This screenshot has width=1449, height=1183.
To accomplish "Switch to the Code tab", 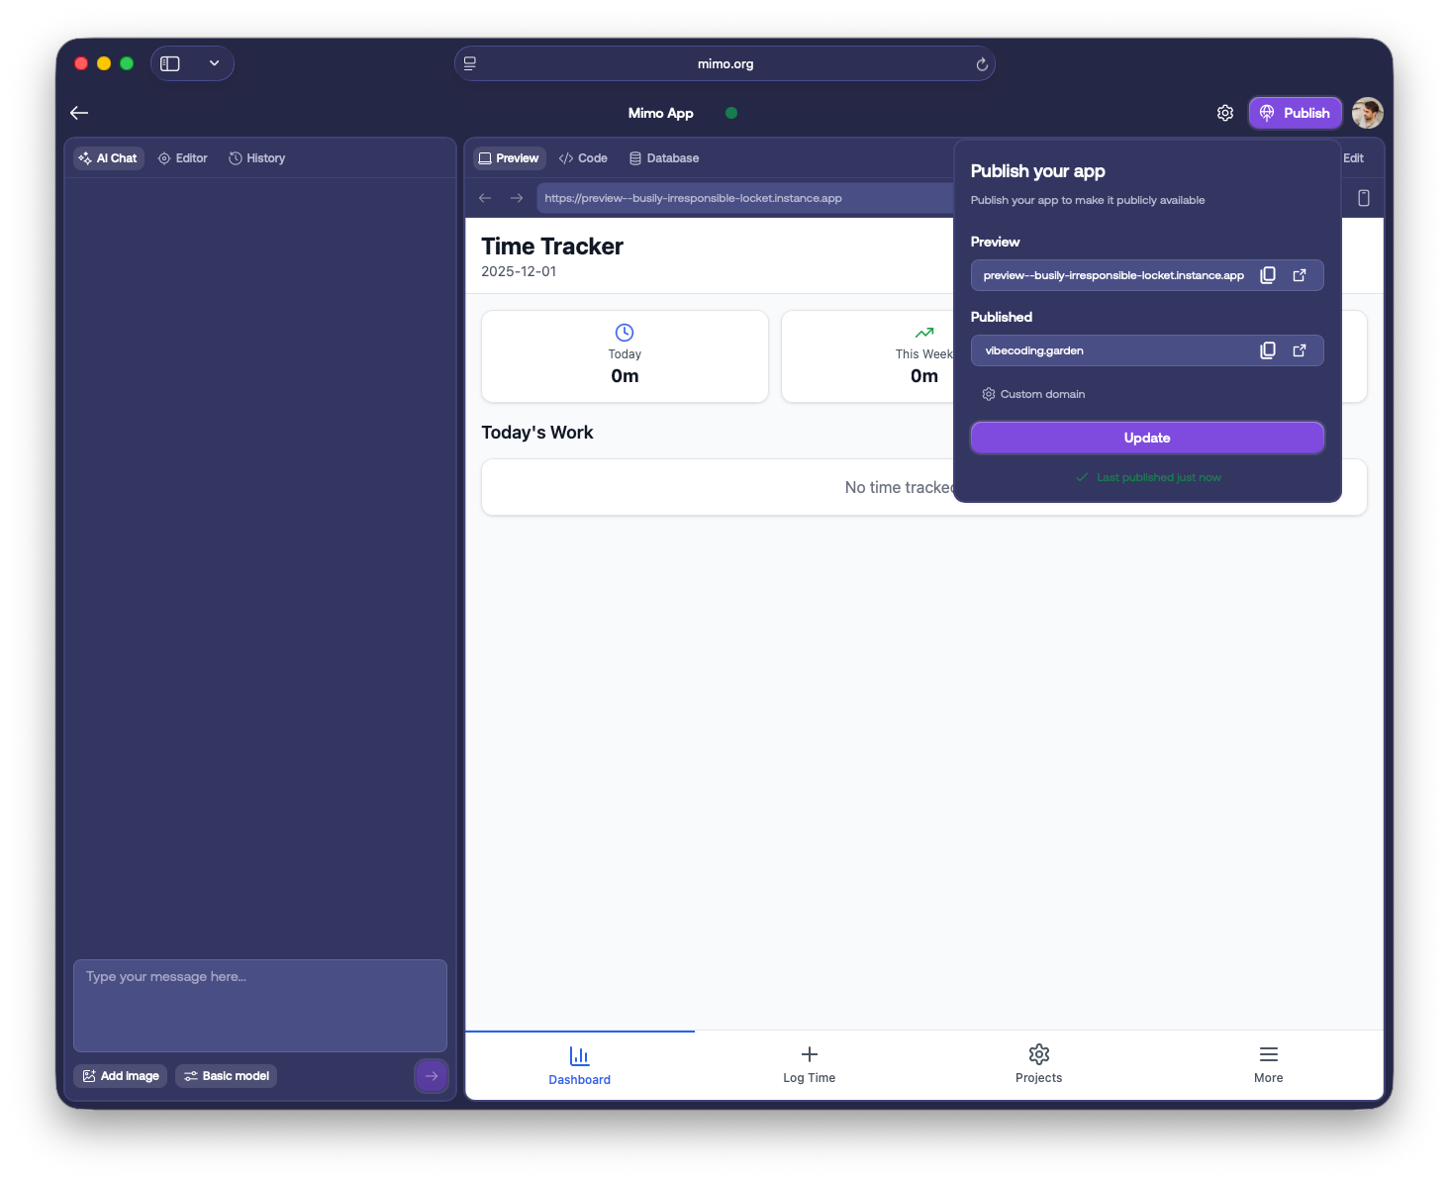I will 583,158.
